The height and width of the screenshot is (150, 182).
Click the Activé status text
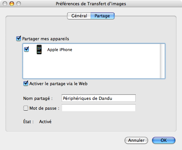(45, 122)
